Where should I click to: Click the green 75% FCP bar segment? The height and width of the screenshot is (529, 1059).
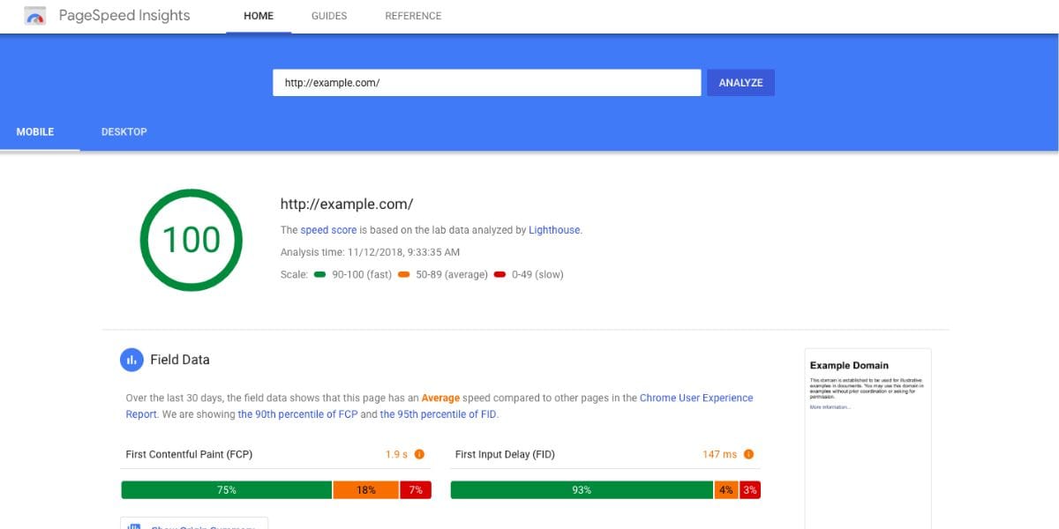click(227, 490)
